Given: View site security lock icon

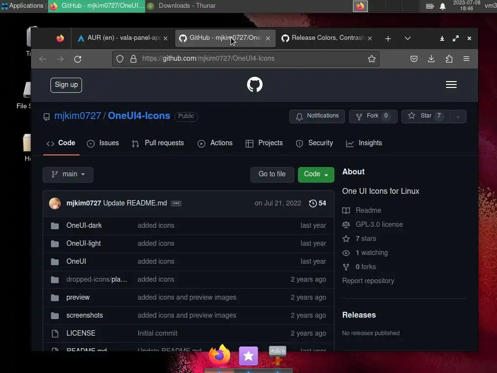Looking at the screenshot, I should click(x=133, y=59).
